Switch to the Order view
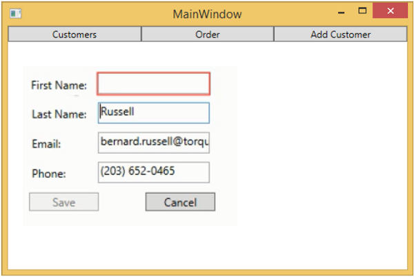The height and width of the screenshot is (277, 414). coord(207,34)
